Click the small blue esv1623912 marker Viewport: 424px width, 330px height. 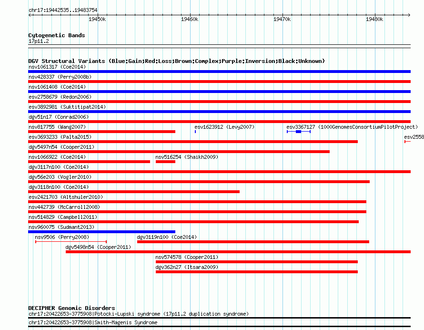pos(195,132)
